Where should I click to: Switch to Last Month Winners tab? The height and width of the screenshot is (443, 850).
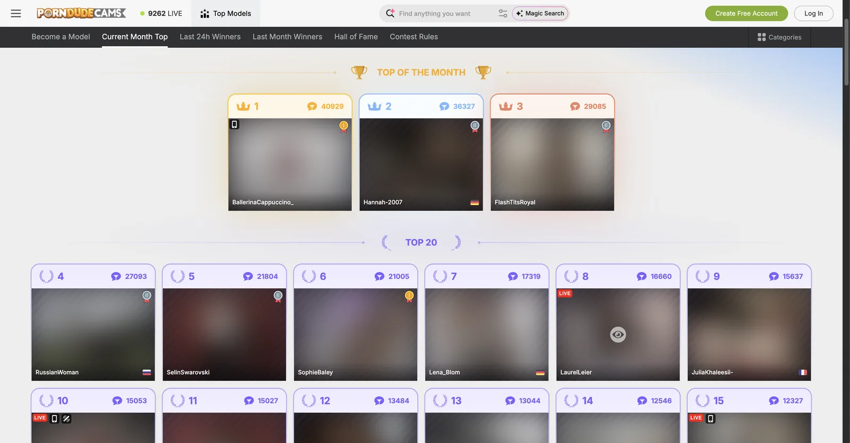pos(287,37)
